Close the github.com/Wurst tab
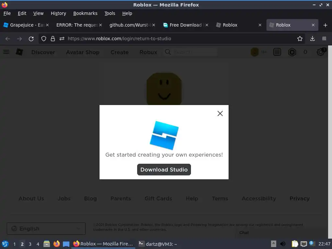 click(x=154, y=25)
